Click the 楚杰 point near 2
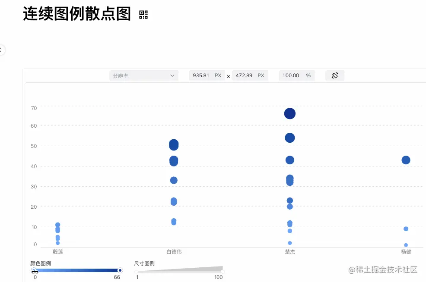This screenshot has height=282, width=426. (290, 243)
